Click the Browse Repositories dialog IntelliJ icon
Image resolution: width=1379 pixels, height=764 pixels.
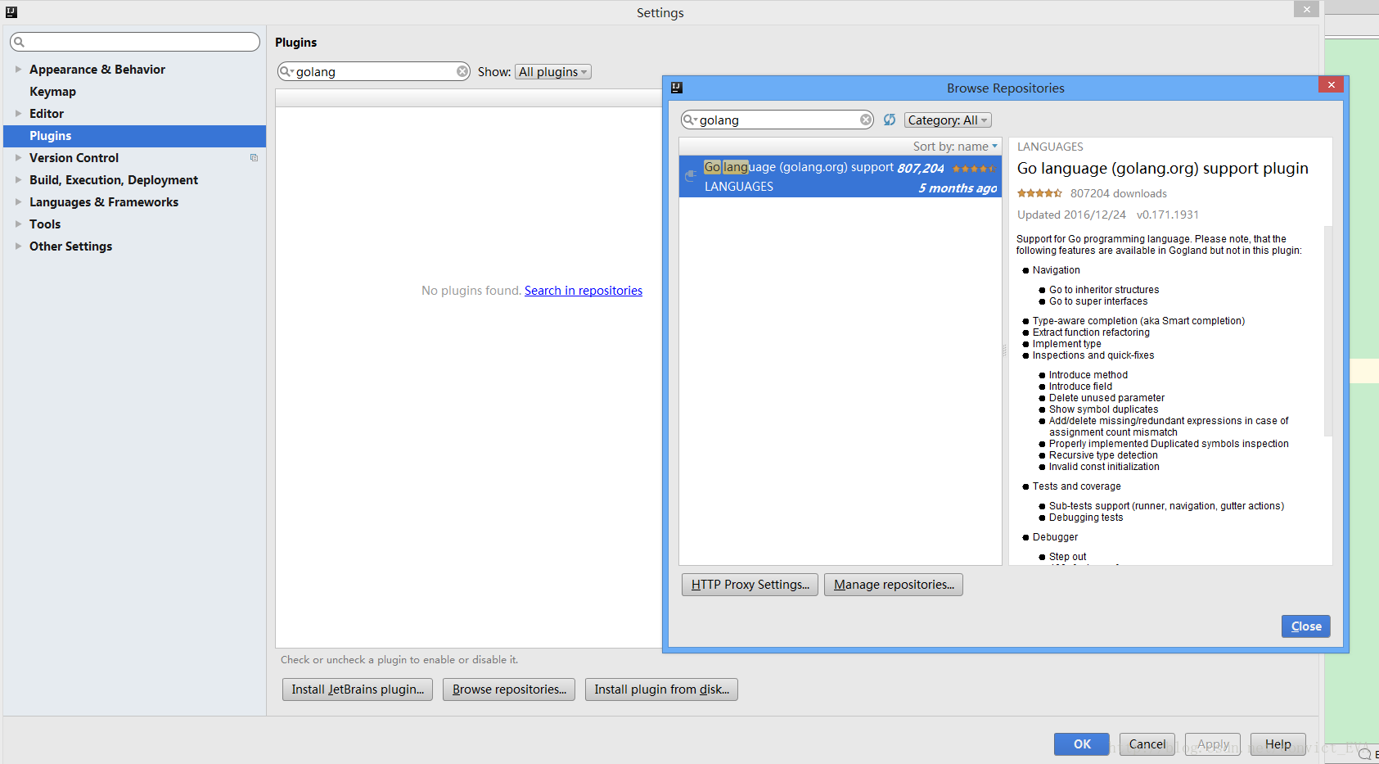pos(677,88)
